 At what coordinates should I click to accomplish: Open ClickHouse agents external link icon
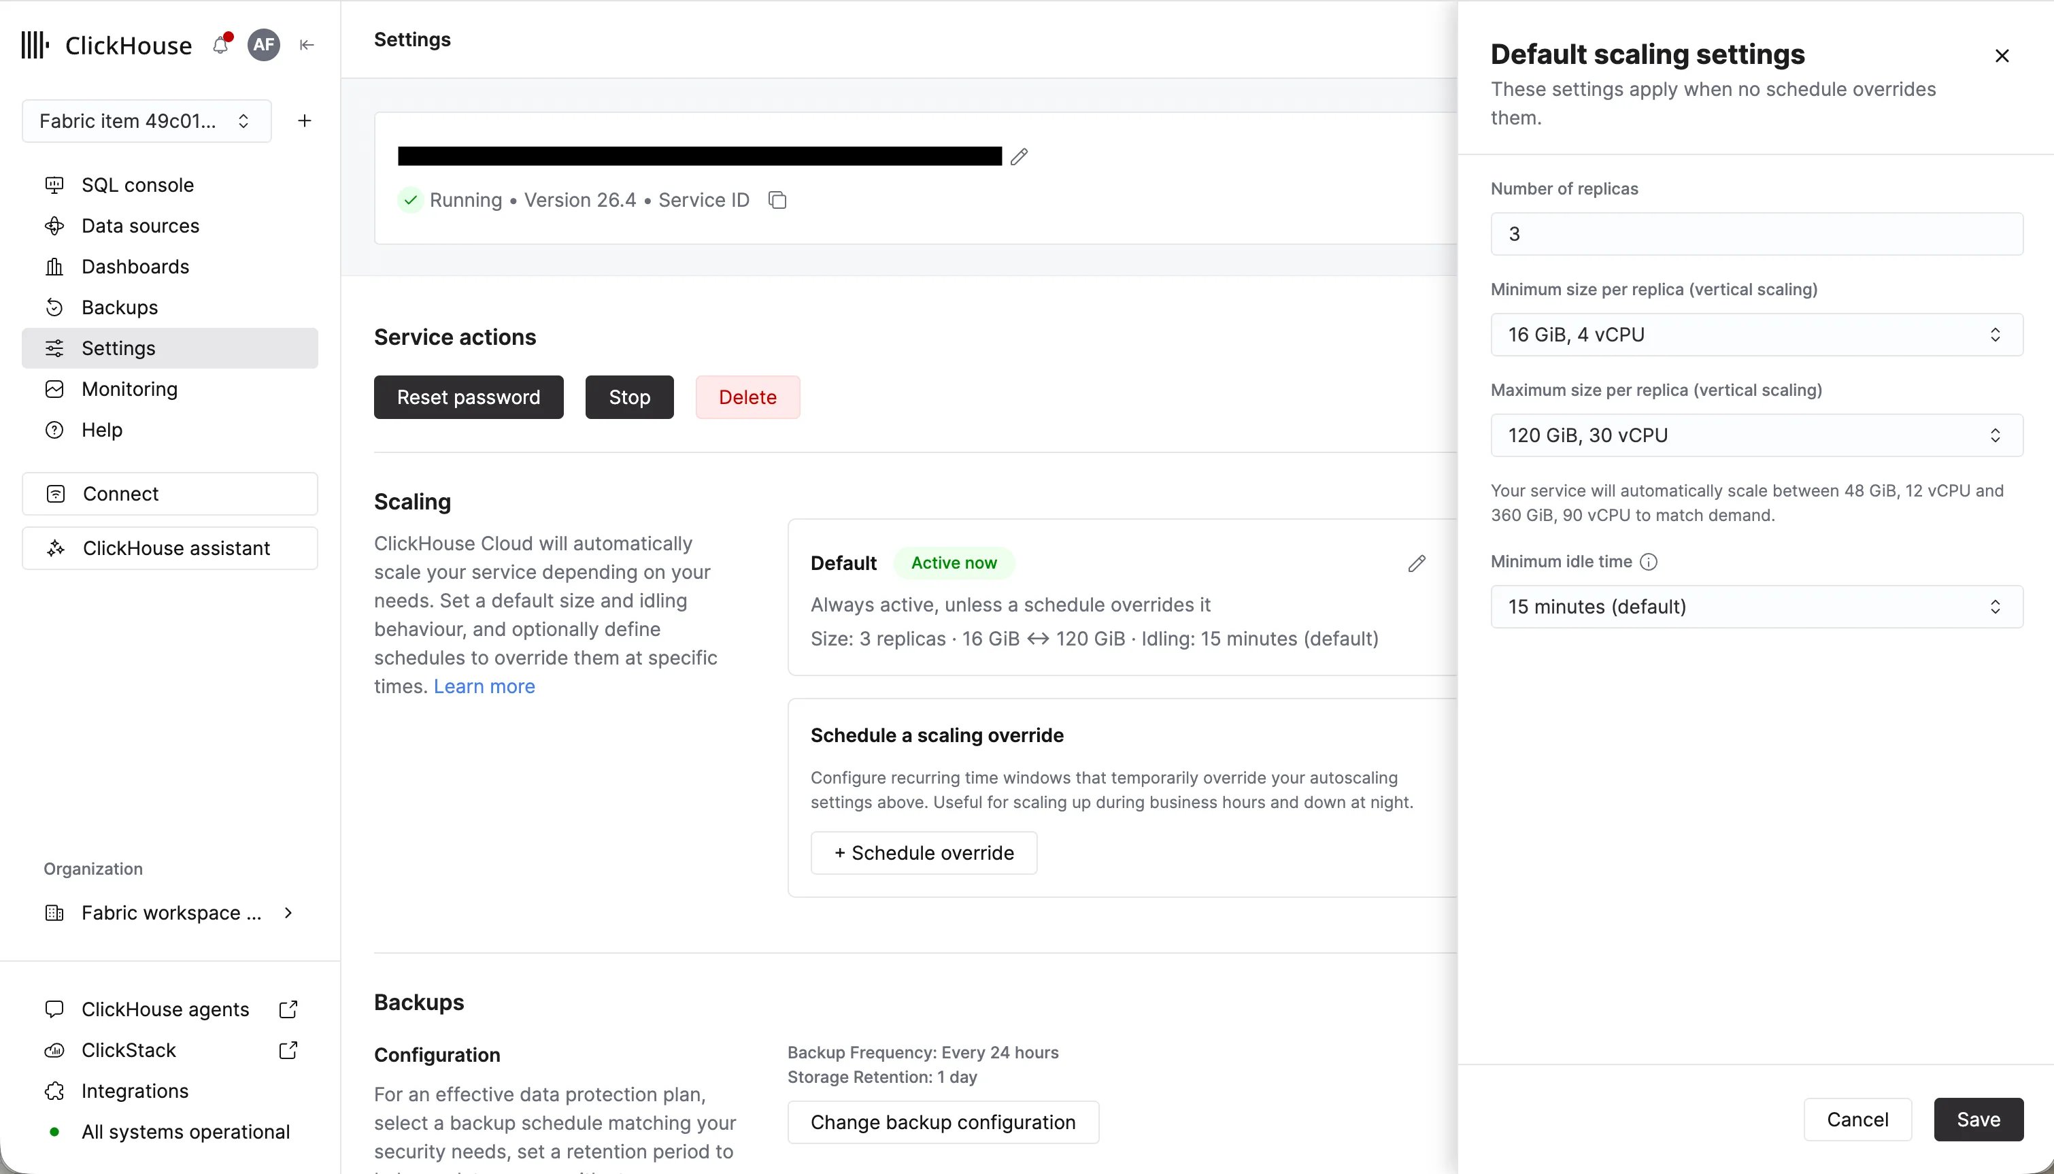288,1009
